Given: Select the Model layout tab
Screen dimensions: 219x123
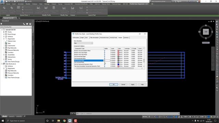Looking at the screenshot, I should 4,116.
